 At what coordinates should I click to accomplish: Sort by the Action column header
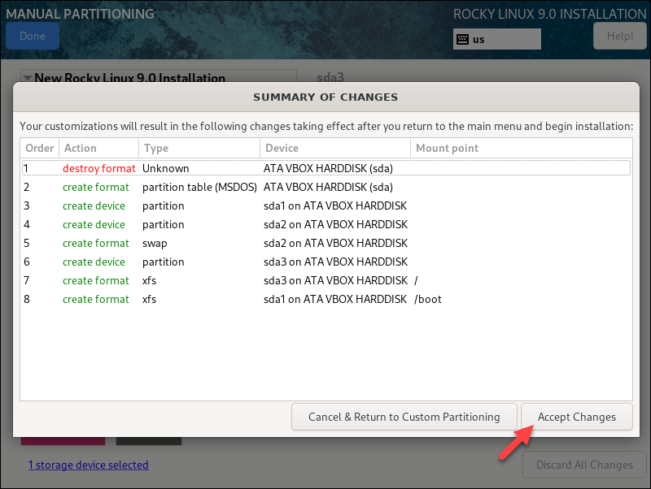click(98, 148)
